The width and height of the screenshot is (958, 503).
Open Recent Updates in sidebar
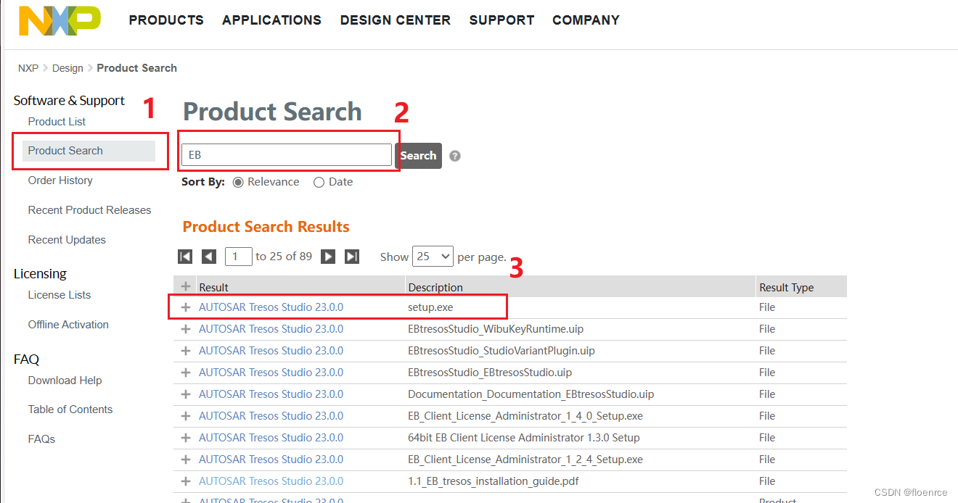point(67,240)
